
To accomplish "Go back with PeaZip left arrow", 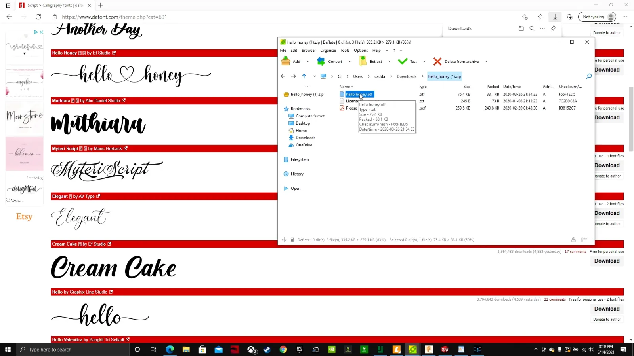I will [x=283, y=76].
